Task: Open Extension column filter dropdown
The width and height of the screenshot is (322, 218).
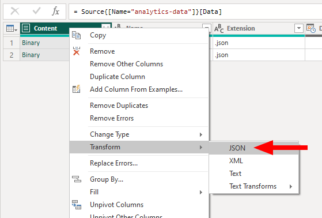Action: (x=299, y=28)
